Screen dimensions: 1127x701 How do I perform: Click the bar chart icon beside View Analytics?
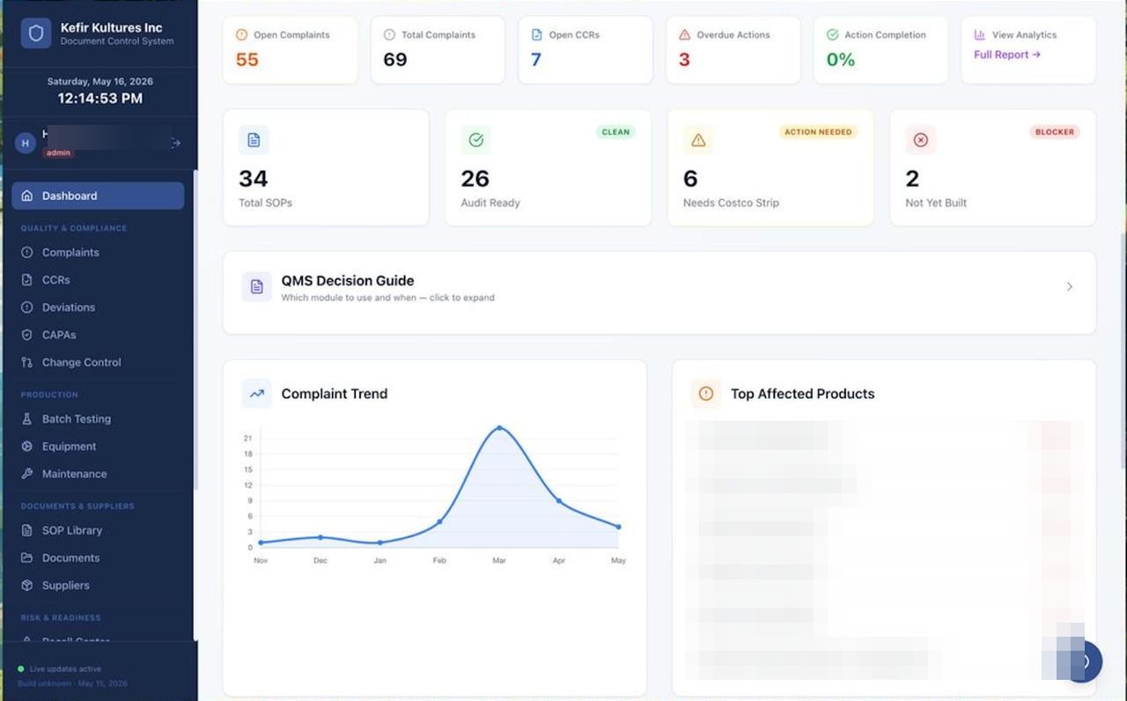980,35
